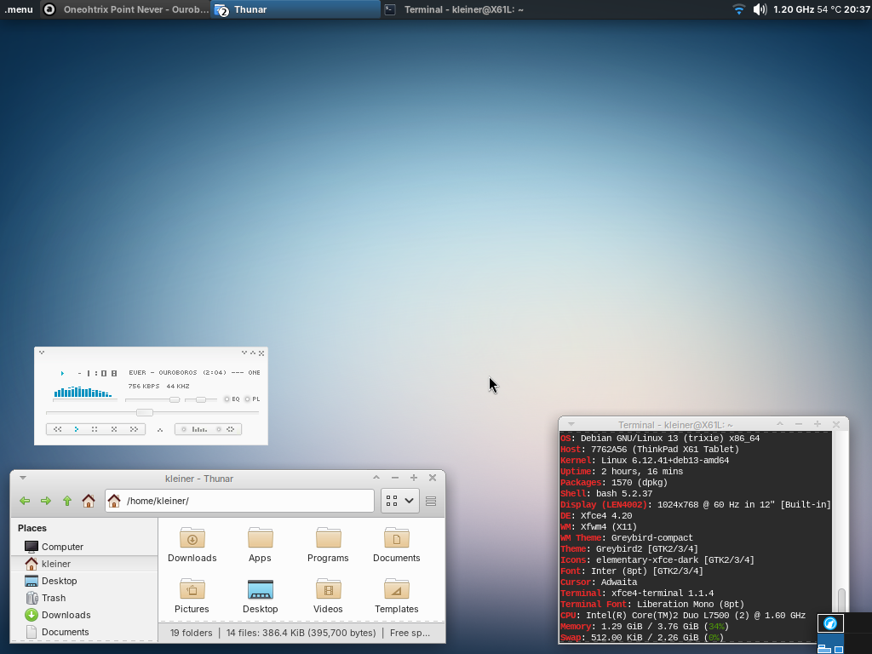Viewport: 872px width, 654px height.
Task: Open the terminal window menu arrow
Action: pyautogui.click(x=571, y=424)
